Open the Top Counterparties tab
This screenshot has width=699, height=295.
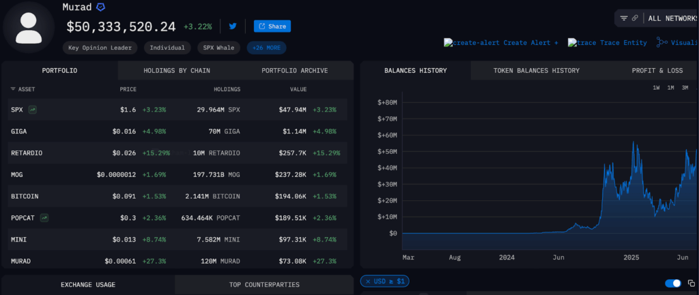click(264, 284)
